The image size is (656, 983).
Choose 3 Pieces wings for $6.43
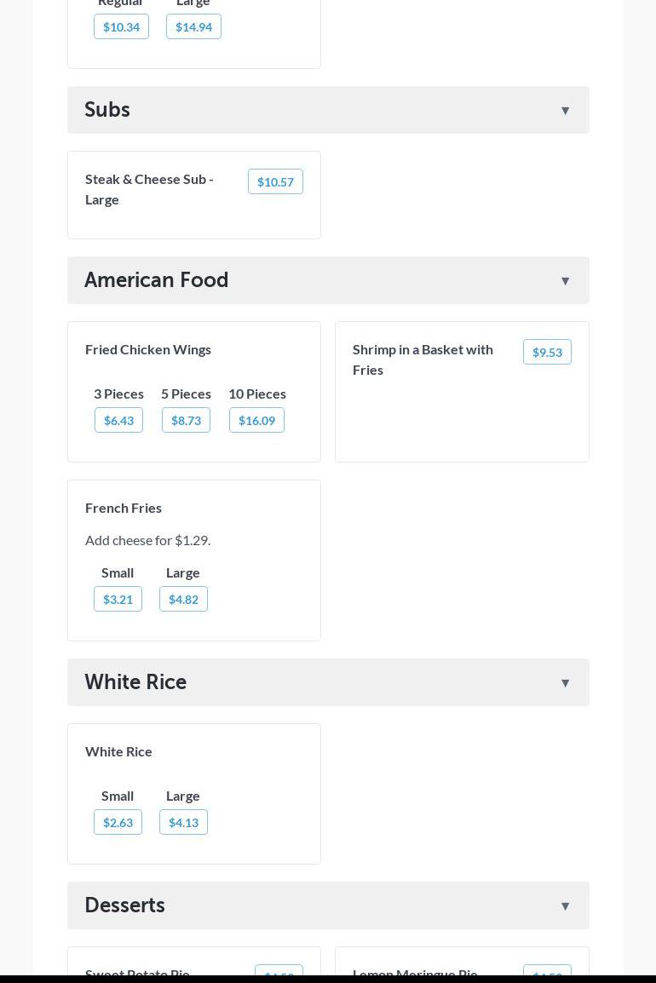tap(118, 420)
